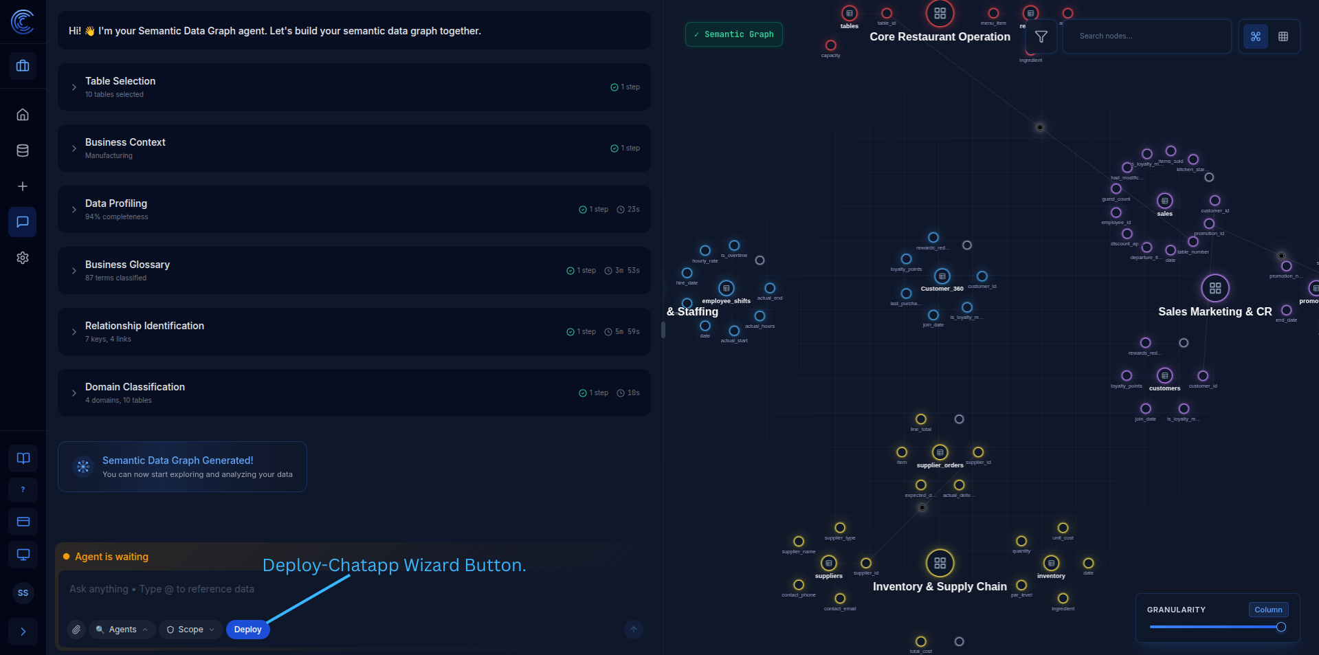Screen dimensions: 1319x655
Task: Select the inventory table node
Action: pyautogui.click(x=1052, y=564)
